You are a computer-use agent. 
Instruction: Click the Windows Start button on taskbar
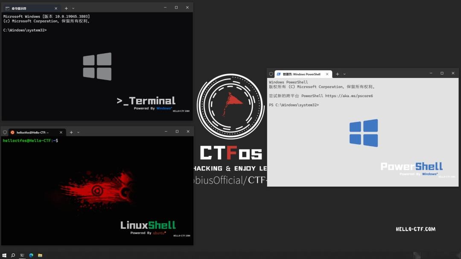(4, 255)
